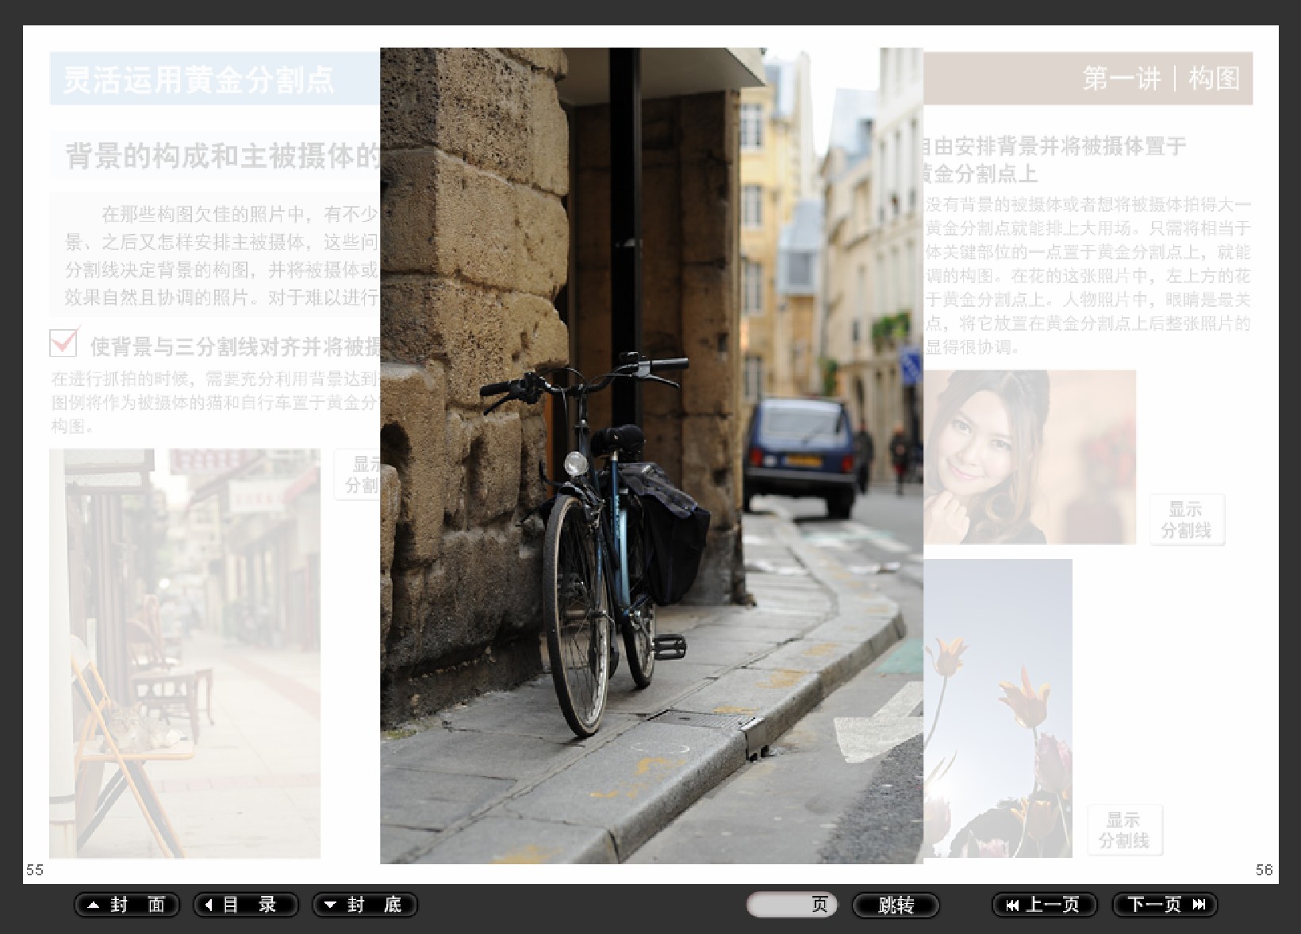Open the street cafe photo thumbnail

click(185, 653)
